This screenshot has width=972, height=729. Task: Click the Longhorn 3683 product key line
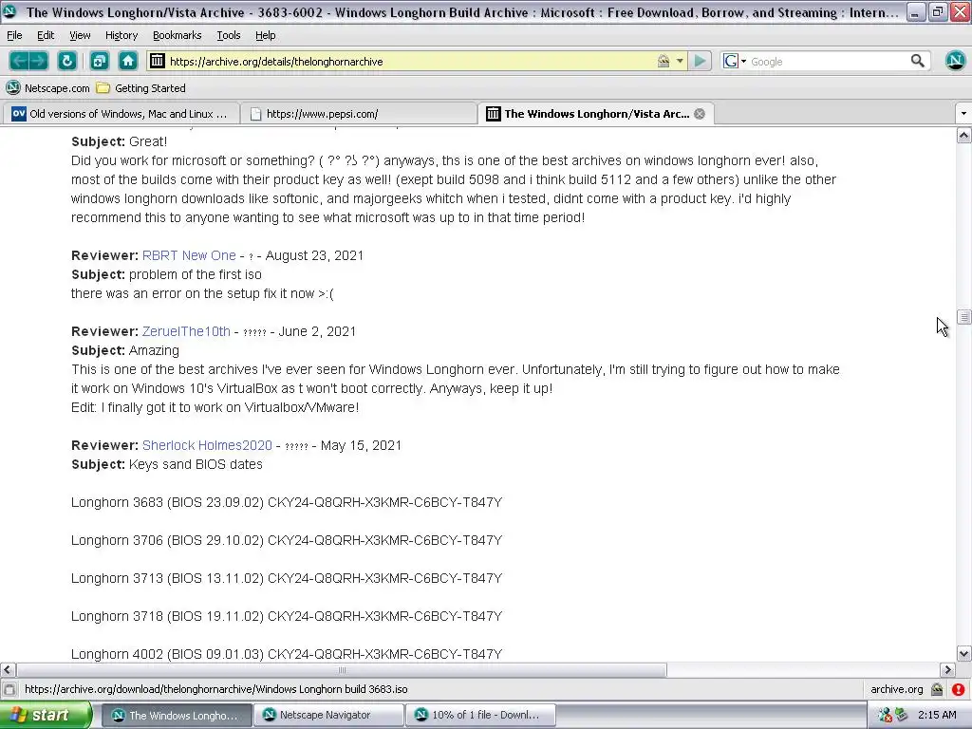pos(287,503)
